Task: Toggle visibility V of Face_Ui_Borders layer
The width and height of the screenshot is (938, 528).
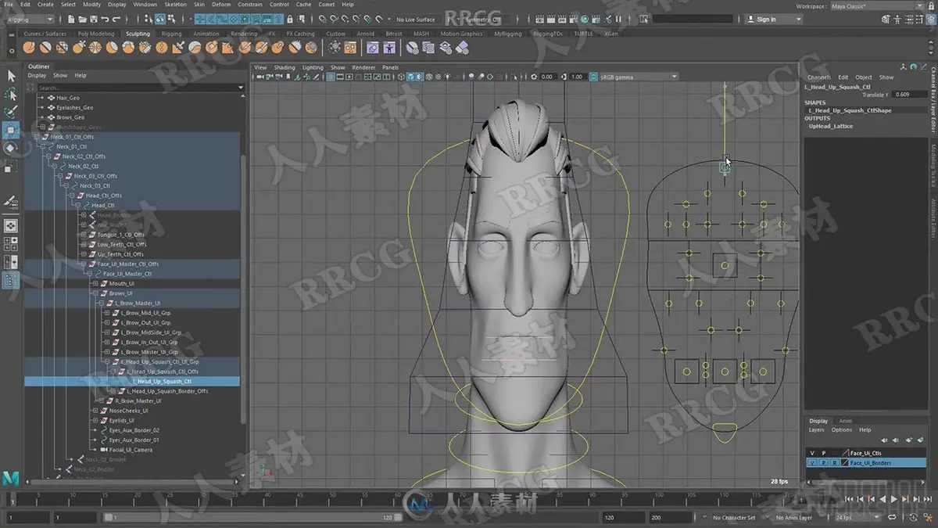Action: tap(812, 463)
